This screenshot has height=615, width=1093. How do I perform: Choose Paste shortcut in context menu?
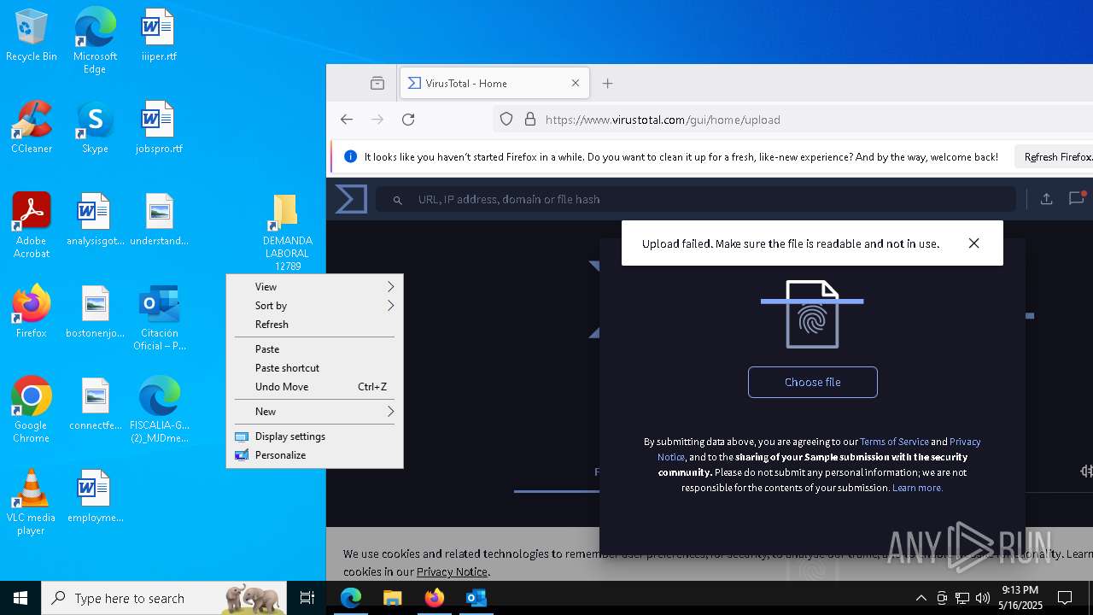pos(314,368)
